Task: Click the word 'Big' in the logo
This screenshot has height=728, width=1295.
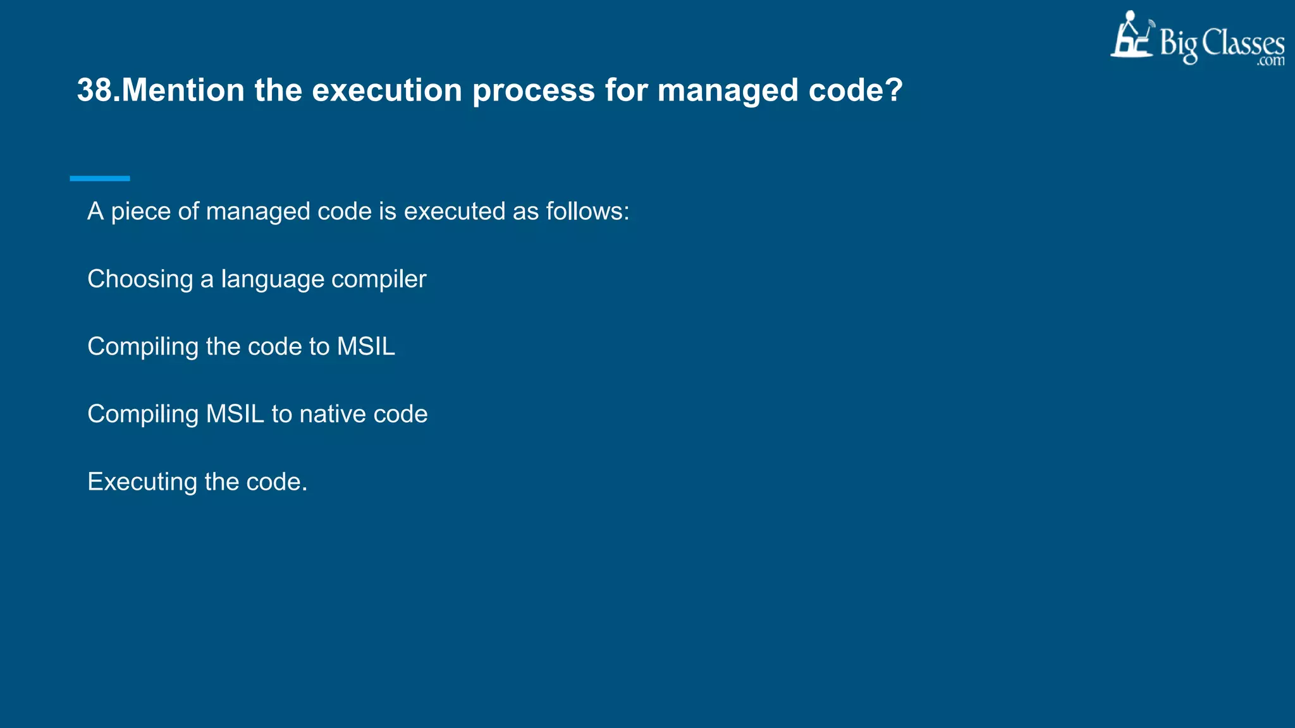Action: point(1179,45)
